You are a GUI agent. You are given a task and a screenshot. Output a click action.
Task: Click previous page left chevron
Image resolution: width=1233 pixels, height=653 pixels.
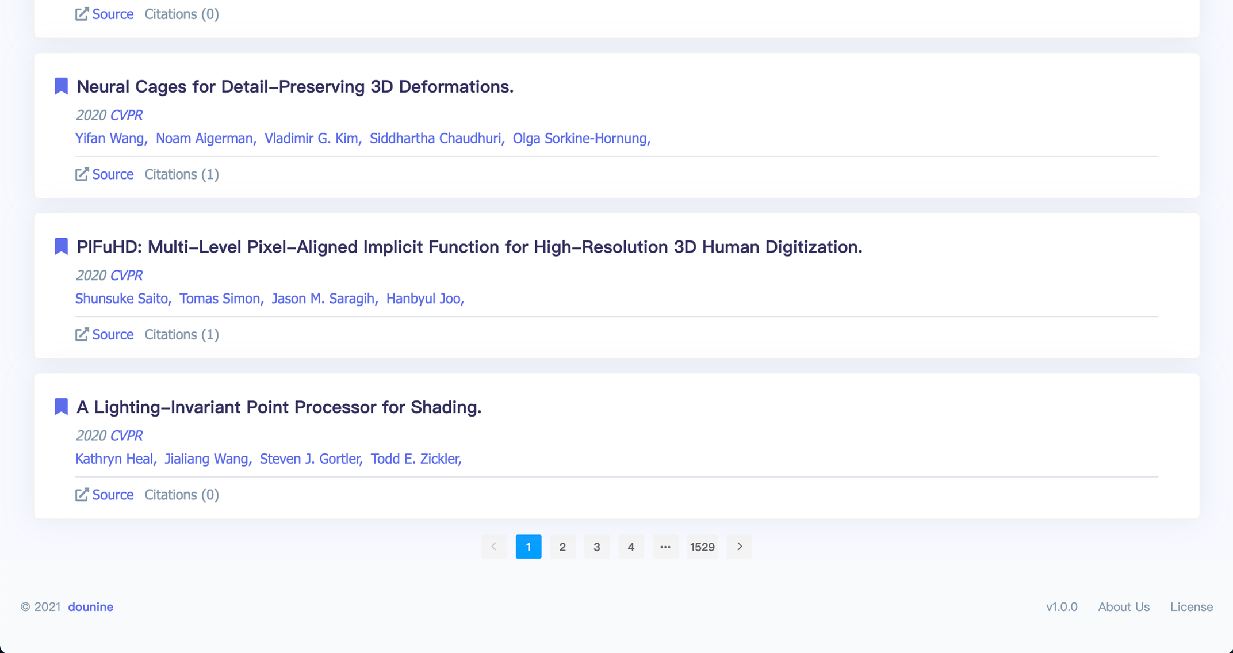tap(494, 547)
